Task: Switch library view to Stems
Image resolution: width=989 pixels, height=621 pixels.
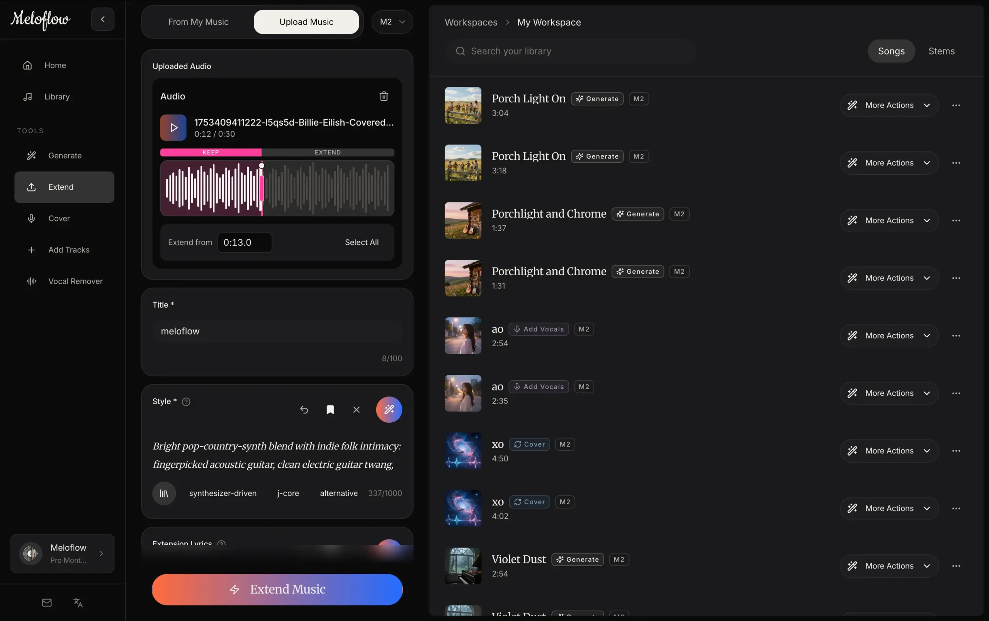Action: (x=941, y=51)
